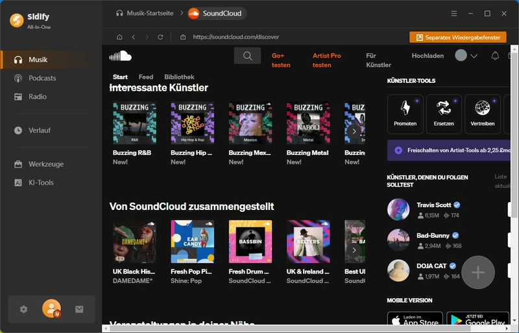Navigate forward with the right arrow
Screen dimensions: 519x333
pos(147,37)
